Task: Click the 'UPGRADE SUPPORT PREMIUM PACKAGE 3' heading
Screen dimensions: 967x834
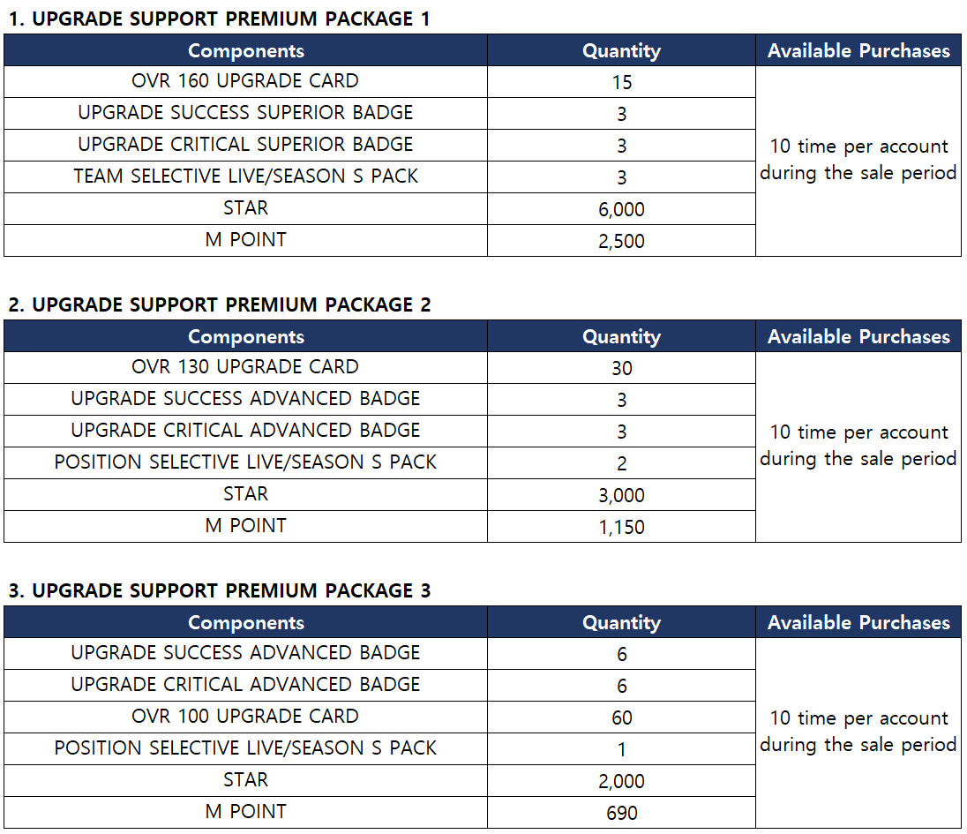Action: click(x=219, y=590)
